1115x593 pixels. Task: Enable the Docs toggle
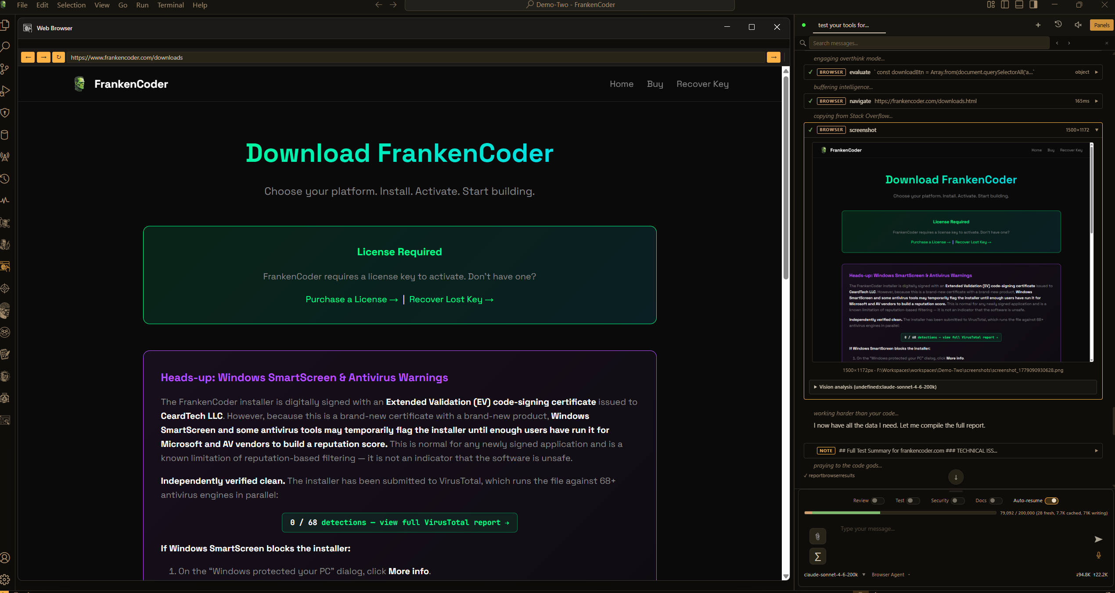(x=996, y=501)
